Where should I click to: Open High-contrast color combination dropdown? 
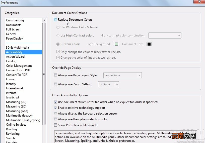(165, 35)
